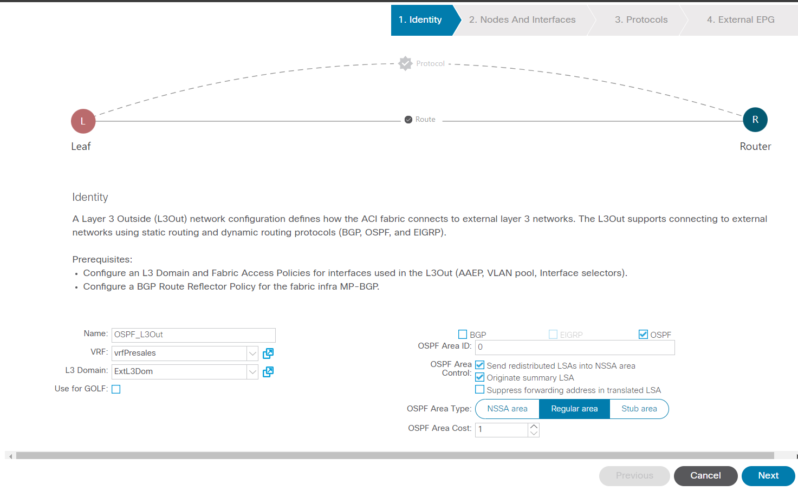Click the Configure an L3 Domain prerequisite line
The height and width of the screenshot is (491, 798).
coord(355,273)
